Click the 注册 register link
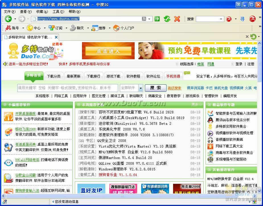 251,64
